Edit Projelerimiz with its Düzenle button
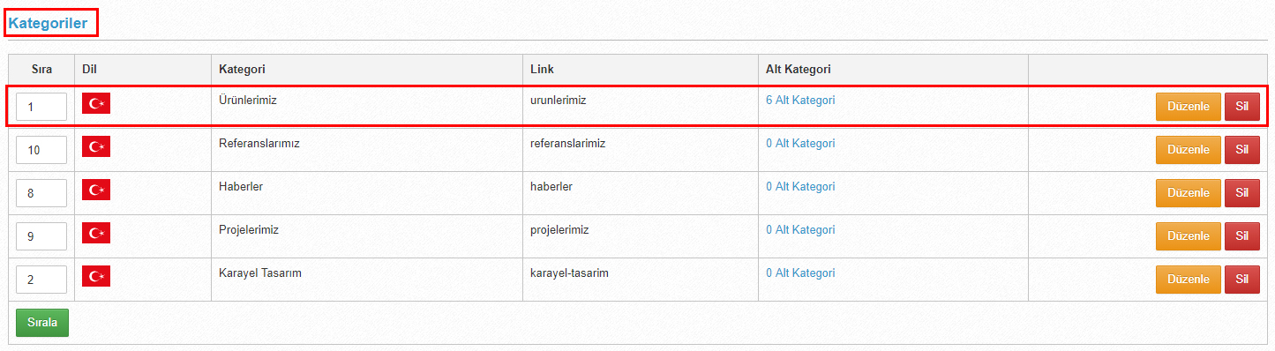The image size is (1275, 351). [1189, 236]
